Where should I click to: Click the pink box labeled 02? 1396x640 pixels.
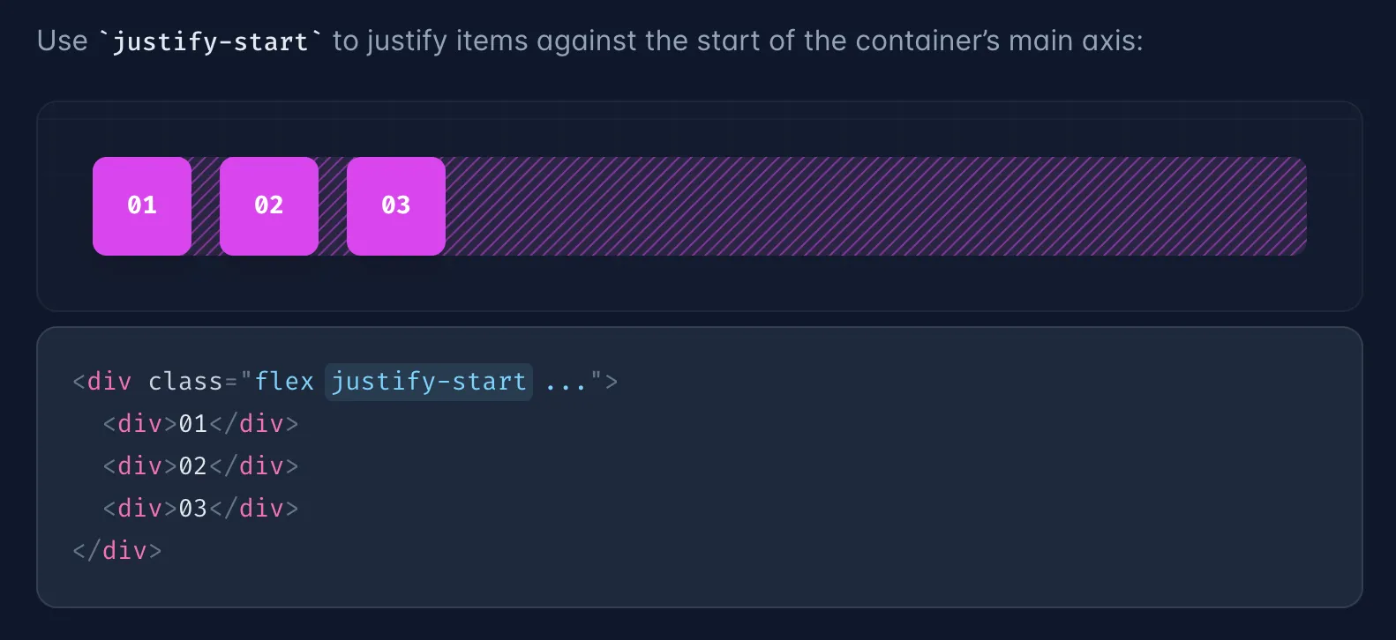(x=269, y=206)
